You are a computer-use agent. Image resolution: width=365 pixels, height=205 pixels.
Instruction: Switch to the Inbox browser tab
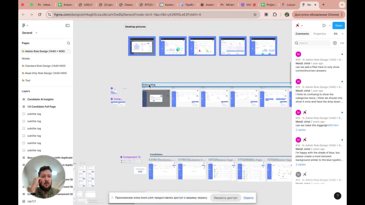click(45, 5)
